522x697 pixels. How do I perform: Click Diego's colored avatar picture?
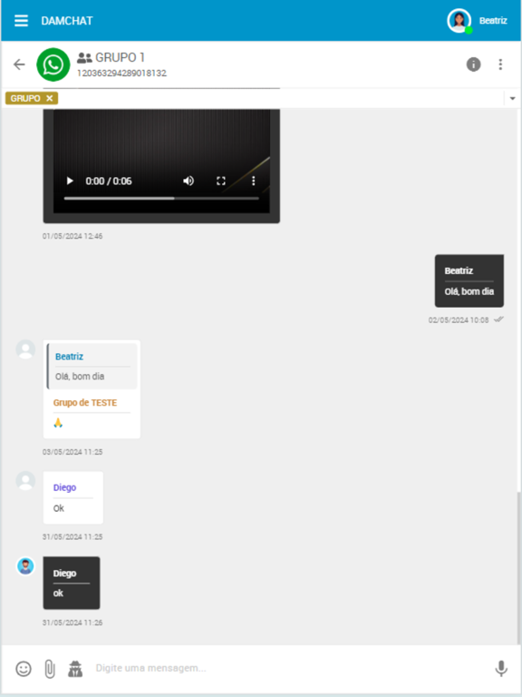pos(25,566)
